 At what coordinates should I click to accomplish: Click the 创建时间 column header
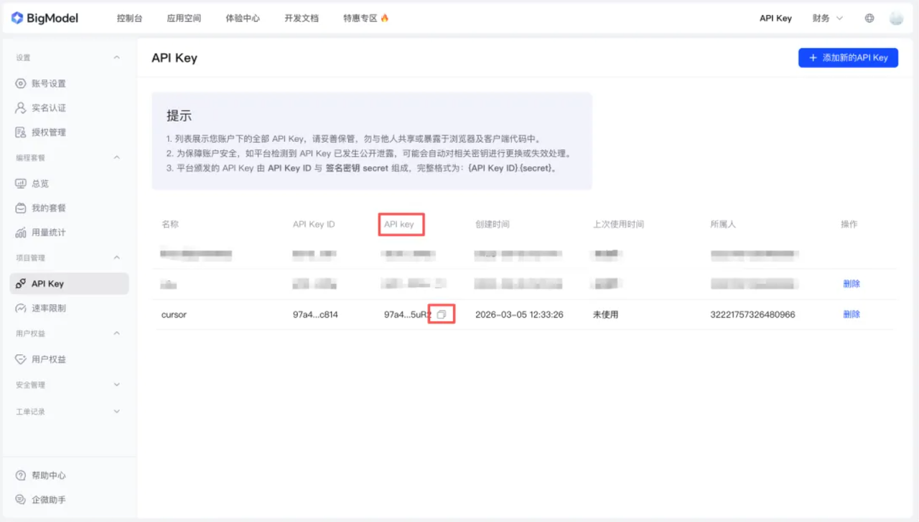pos(493,224)
